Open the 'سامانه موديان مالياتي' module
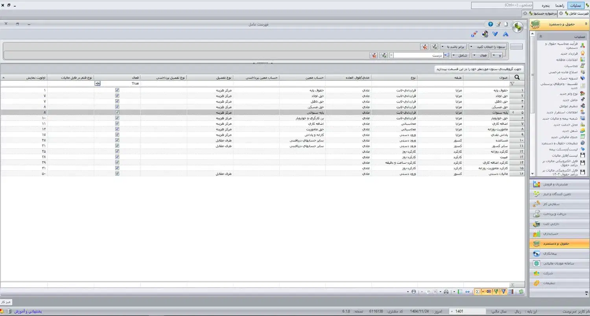 (x=559, y=263)
